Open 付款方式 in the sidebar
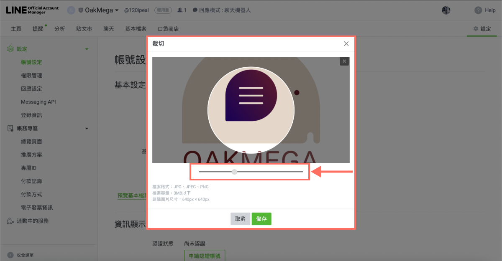The height and width of the screenshot is (261, 502). (31, 195)
